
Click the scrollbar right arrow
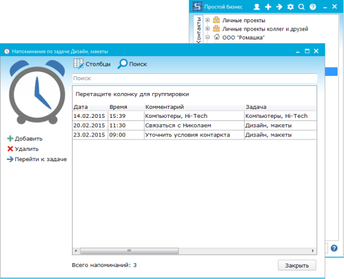click(313, 251)
